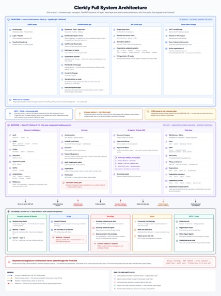The width and height of the screenshot is (221, 296).
Task: Click the Local token storage column header
Action: (x=188, y=25)
